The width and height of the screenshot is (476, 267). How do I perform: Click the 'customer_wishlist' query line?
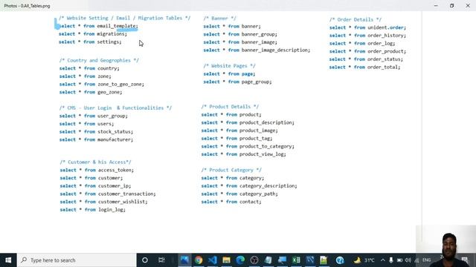pyautogui.click(x=104, y=202)
